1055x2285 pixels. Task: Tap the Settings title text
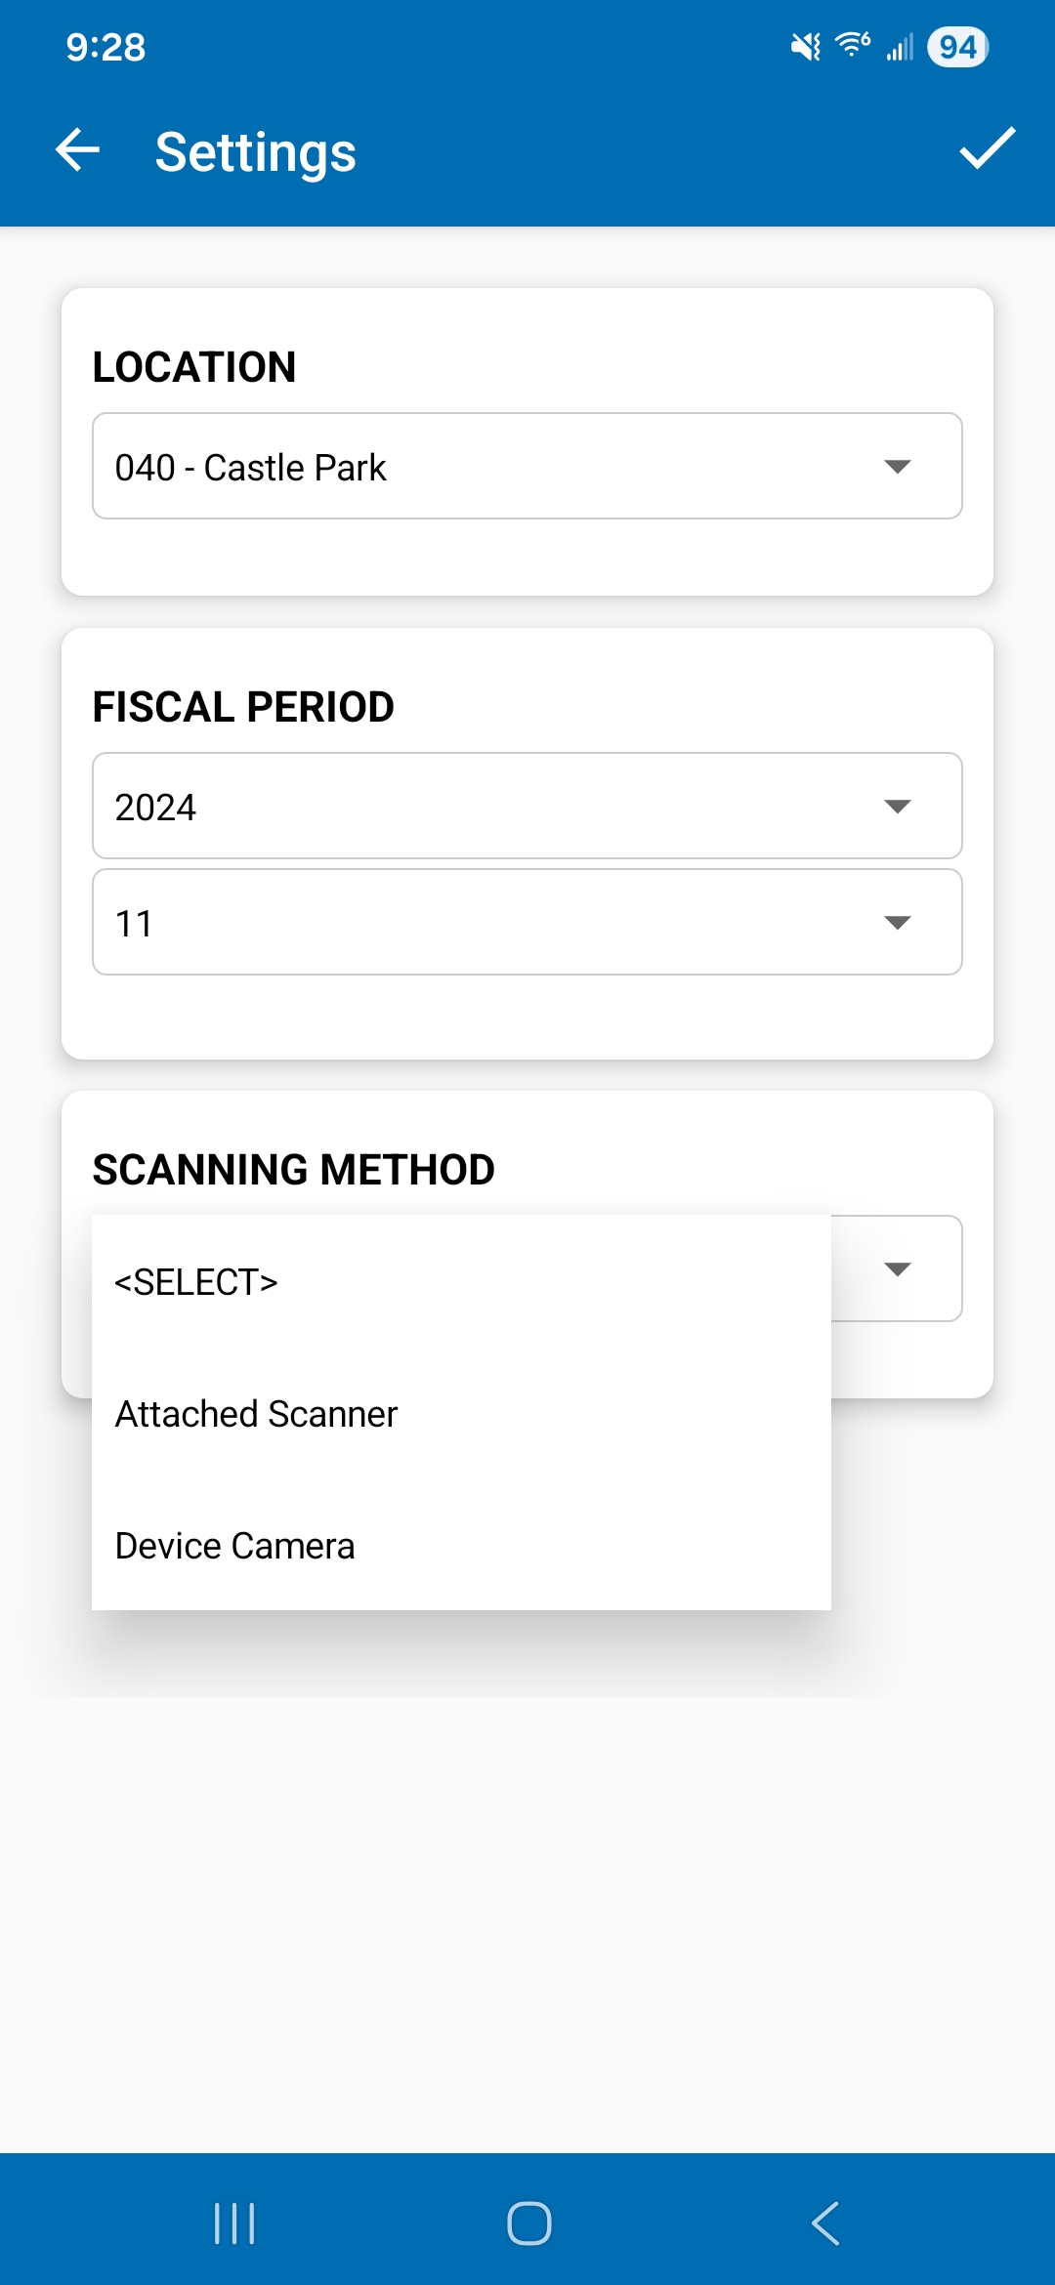pos(256,152)
